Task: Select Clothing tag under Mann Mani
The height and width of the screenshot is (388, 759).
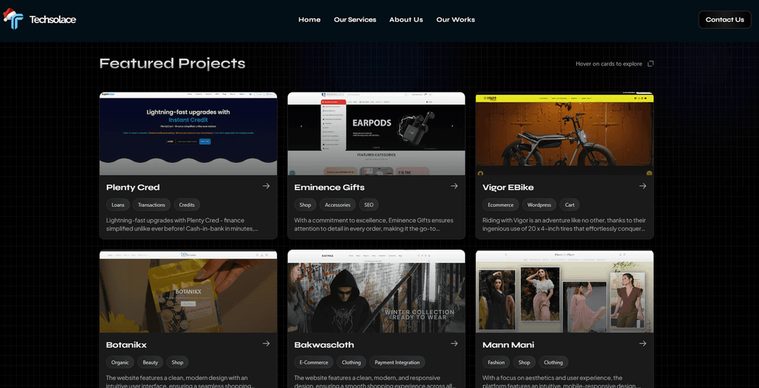Action: pyautogui.click(x=553, y=363)
